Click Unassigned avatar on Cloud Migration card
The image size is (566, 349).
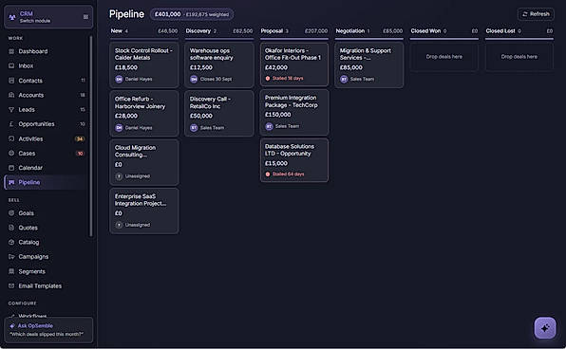click(x=119, y=176)
